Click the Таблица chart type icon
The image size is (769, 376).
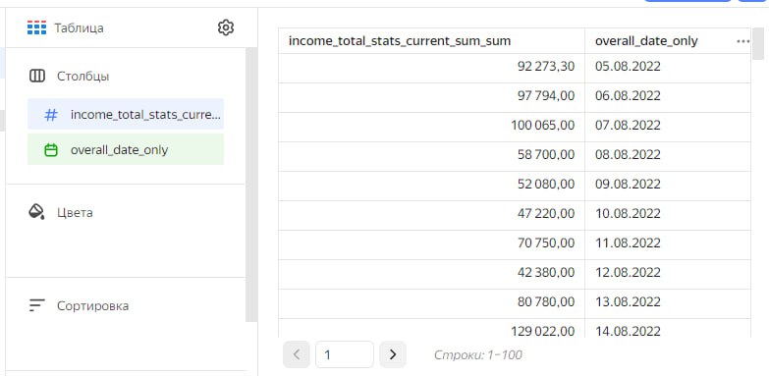pos(36,27)
